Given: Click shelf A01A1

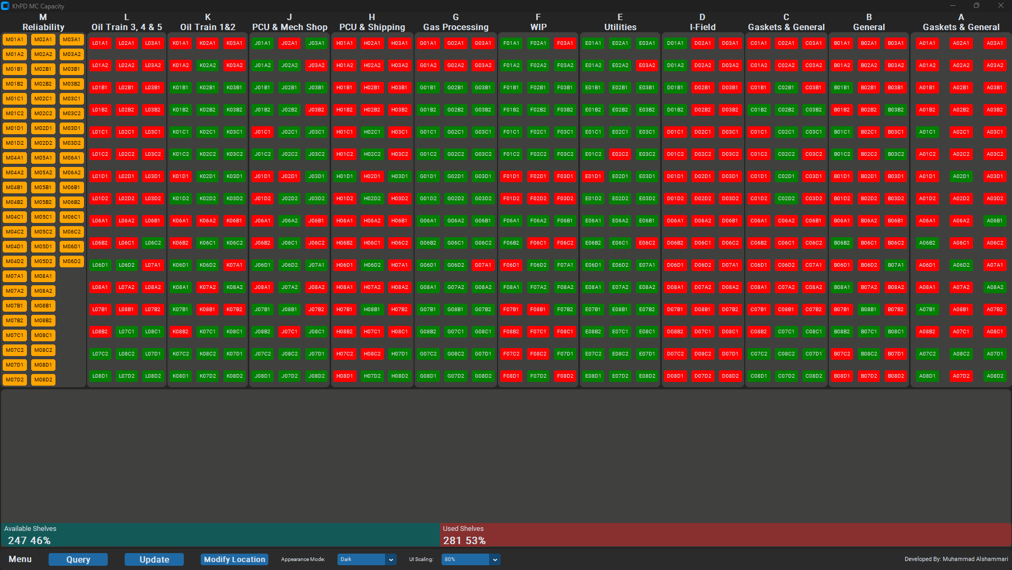Looking at the screenshot, I should pos(927,43).
